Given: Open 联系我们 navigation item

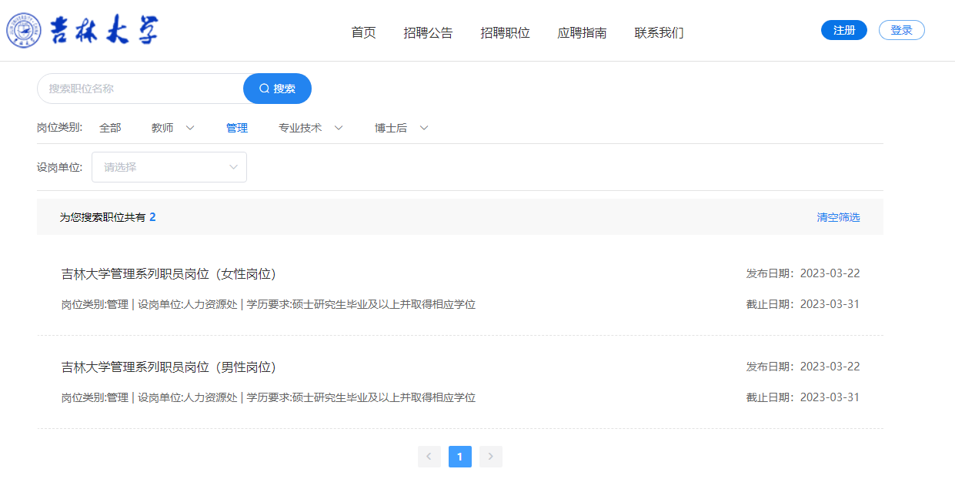Looking at the screenshot, I should click(x=659, y=32).
